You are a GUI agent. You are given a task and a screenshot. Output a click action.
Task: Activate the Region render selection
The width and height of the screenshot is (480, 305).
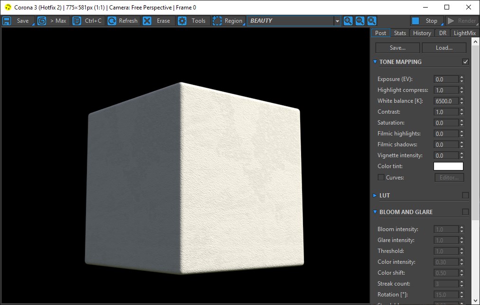(228, 21)
